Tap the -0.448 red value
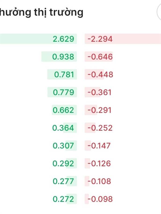161x214 pixels. (x=100, y=75)
